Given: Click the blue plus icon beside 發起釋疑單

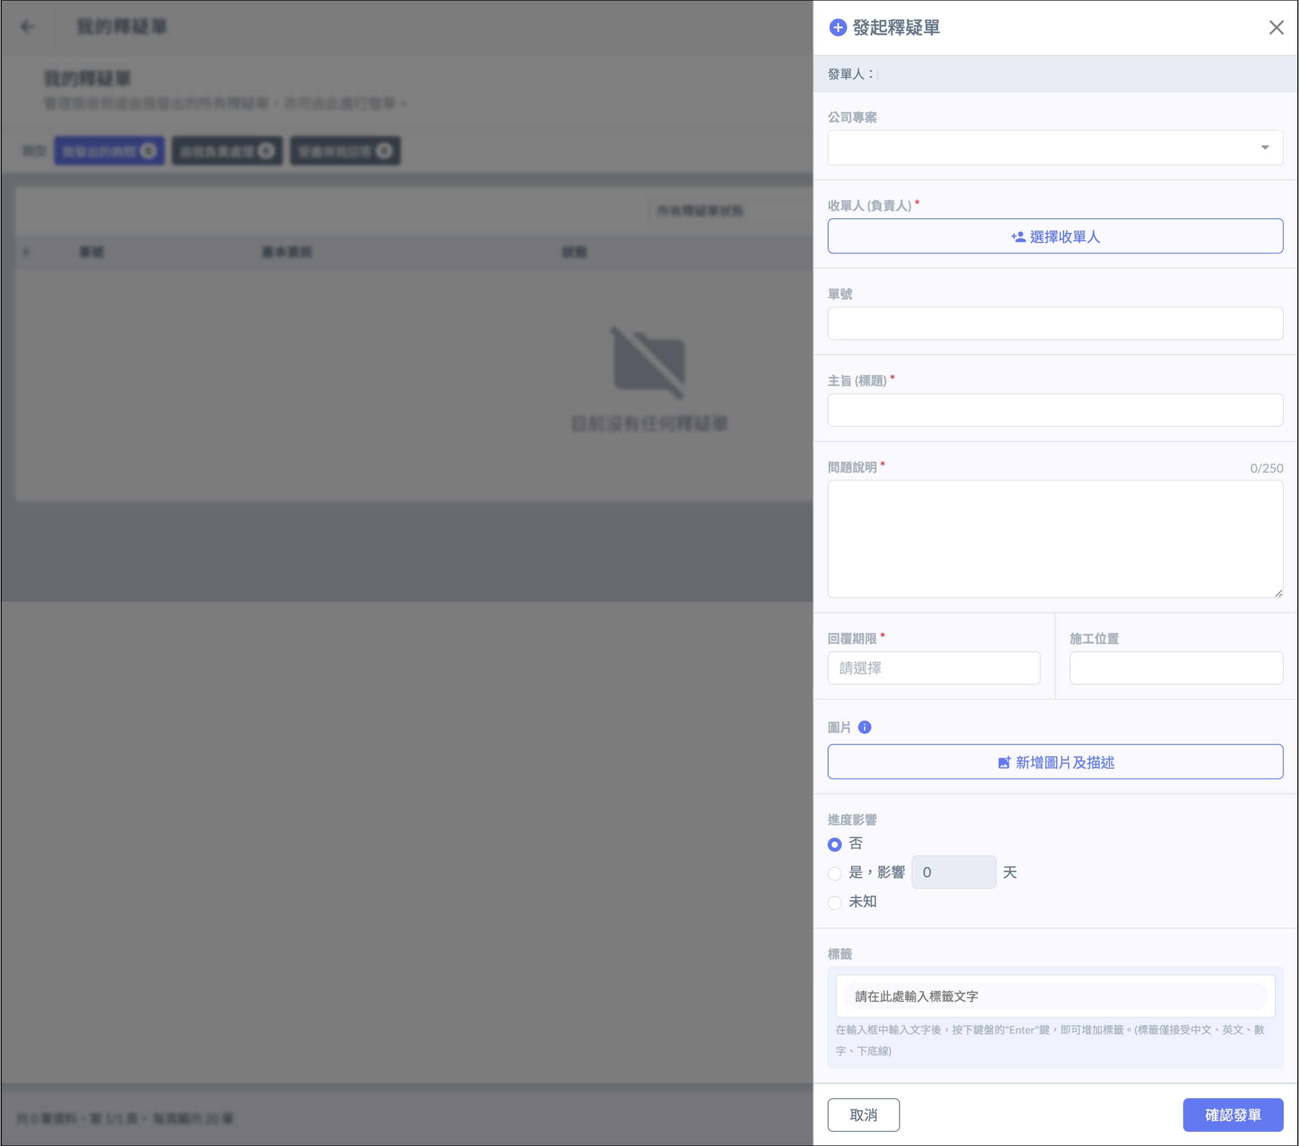Looking at the screenshot, I should click(838, 27).
